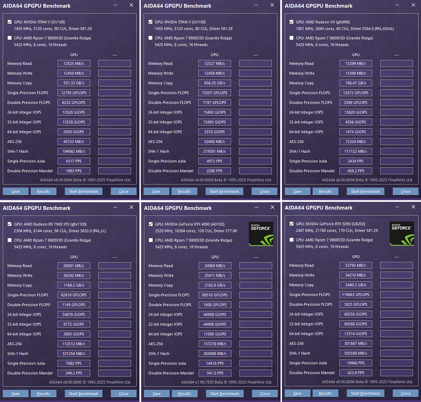This screenshot has width=421, height=402.
Task: Select the 119843 GFLOPS Single-Precision value
Action: 356,295
